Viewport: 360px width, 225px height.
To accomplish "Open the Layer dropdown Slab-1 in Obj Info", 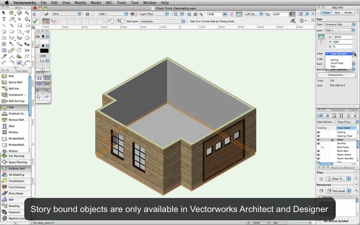I will [340, 30].
